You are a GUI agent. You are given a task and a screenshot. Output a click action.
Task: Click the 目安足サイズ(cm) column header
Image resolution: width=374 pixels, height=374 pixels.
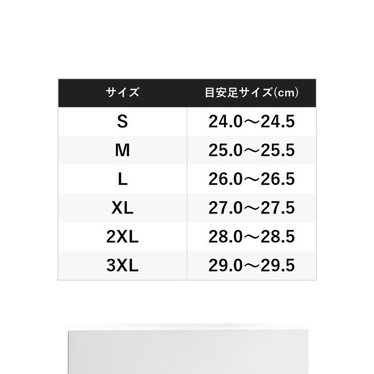coord(251,92)
